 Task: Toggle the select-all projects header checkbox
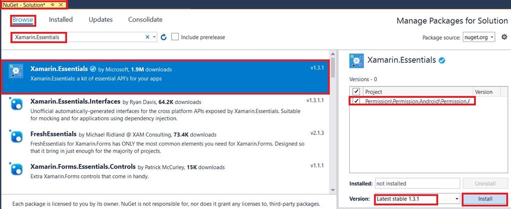pyautogui.click(x=356, y=91)
